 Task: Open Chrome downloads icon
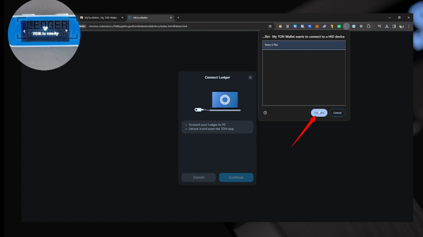387,26
